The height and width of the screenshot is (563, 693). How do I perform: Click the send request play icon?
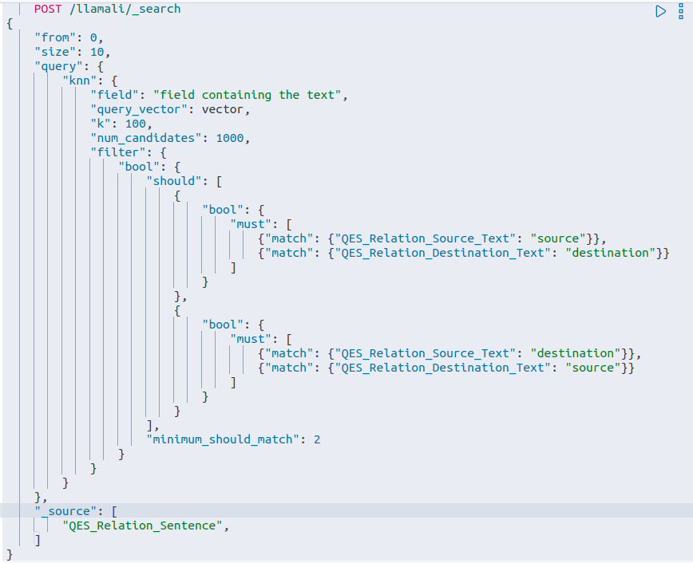pos(659,11)
